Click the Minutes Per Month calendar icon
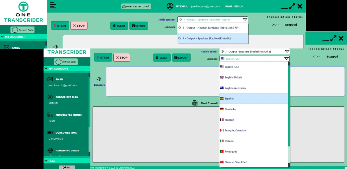The height and width of the screenshot is (169, 347). [50, 115]
